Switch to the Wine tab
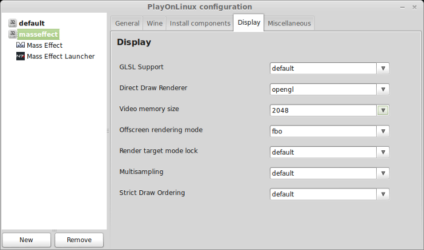424x250 pixels. click(x=154, y=24)
